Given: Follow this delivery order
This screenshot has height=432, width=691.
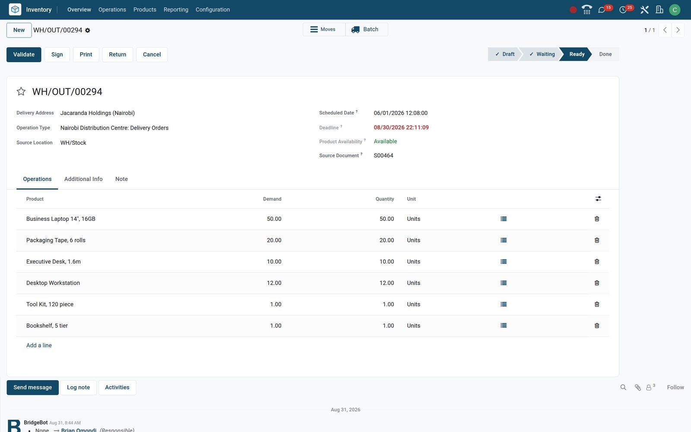Looking at the screenshot, I should coord(675,388).
